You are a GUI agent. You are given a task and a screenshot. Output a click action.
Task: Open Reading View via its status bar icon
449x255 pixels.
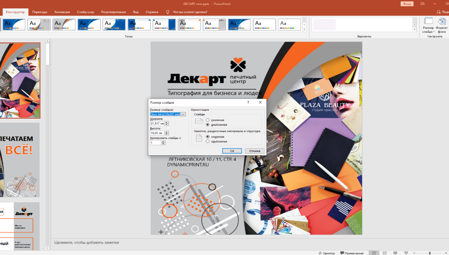coord(395,253)
